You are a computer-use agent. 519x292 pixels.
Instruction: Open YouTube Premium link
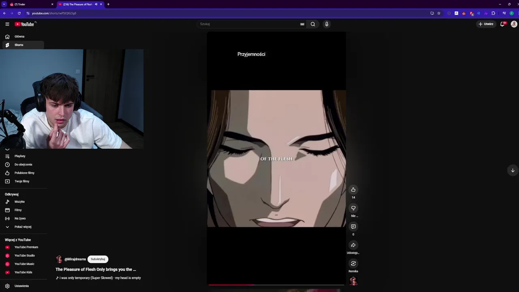coord(24,247)
